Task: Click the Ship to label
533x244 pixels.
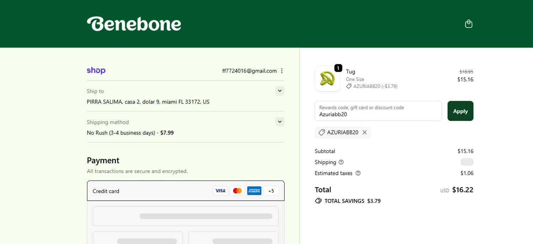Action: tap(95, 91)
